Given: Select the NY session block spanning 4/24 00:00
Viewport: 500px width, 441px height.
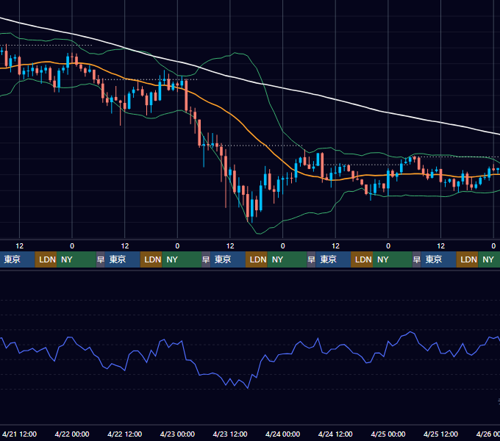Looking at the screenshot, I should point(287,259).
